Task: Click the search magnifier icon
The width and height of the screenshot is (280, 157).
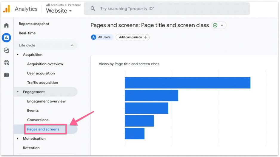Action: [93, 9]
